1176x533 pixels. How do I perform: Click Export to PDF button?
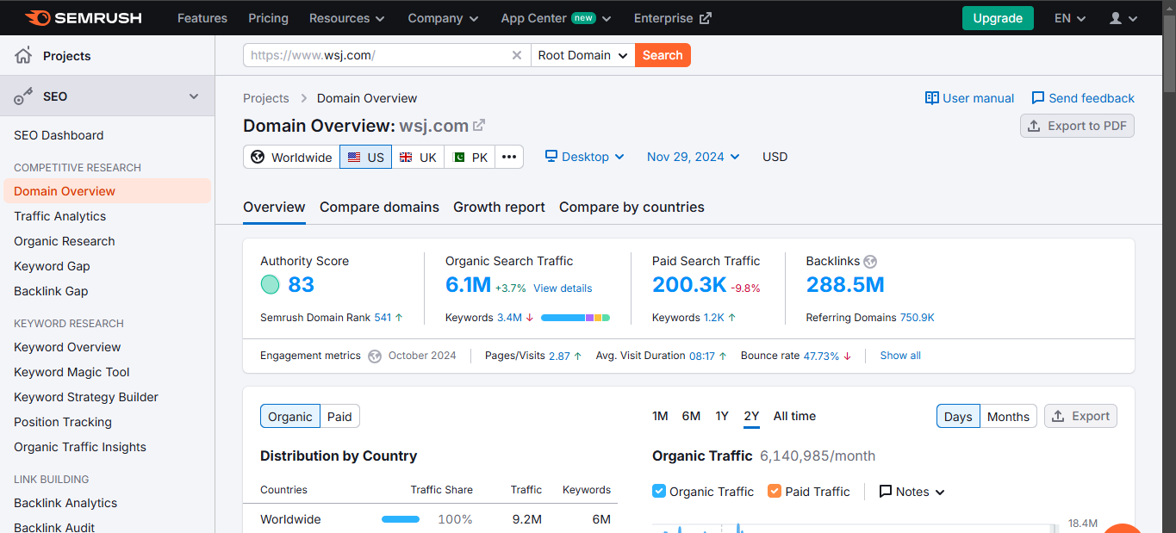pos(1077,126)
